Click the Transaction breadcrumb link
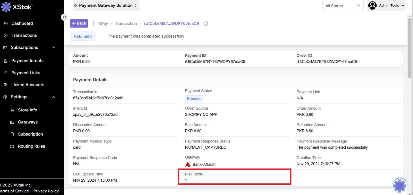 click(126, 23)
